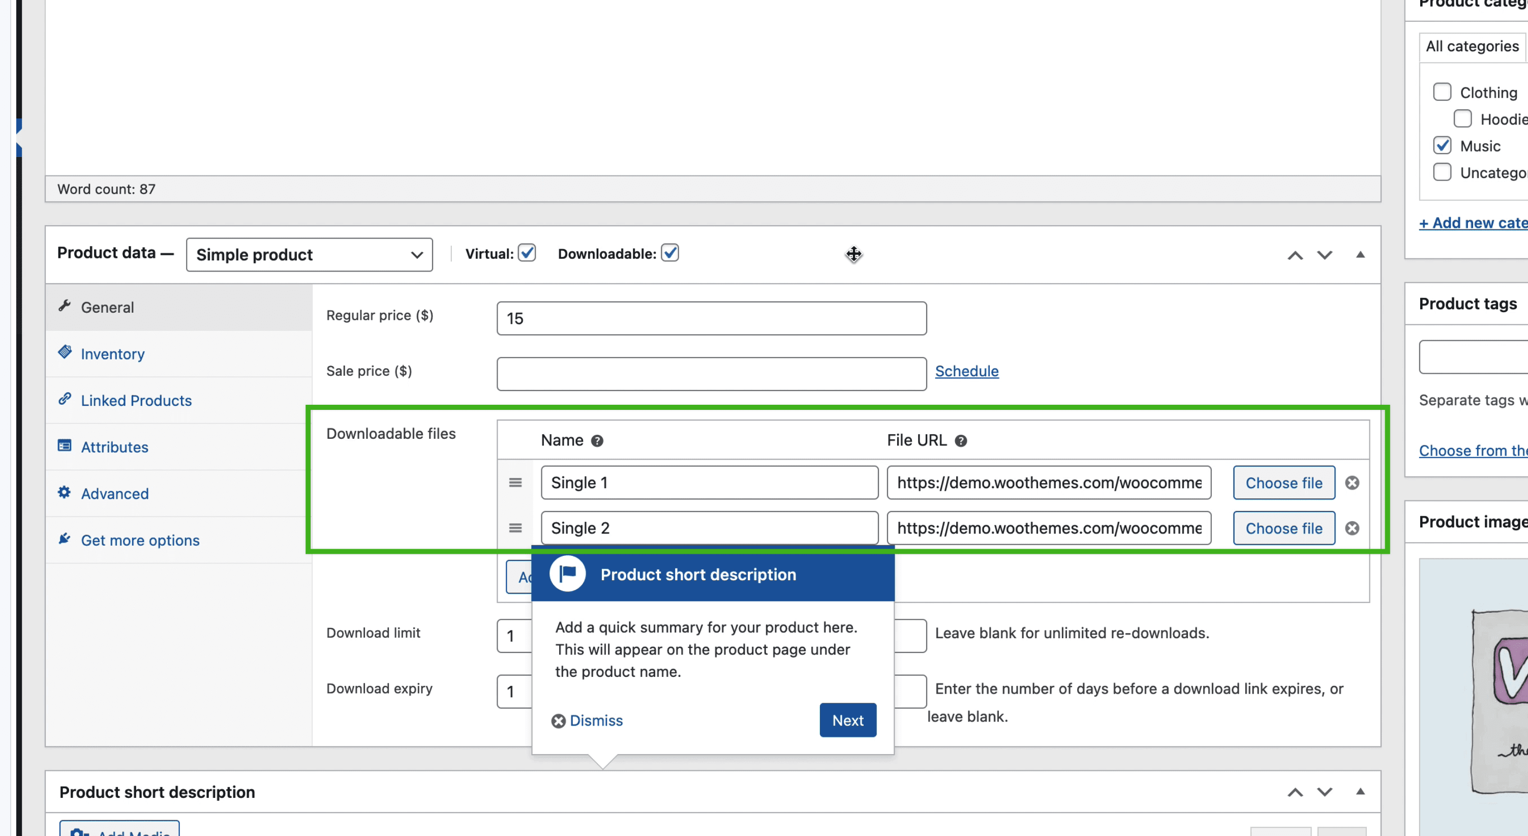The height and width of the screenshot is (836, 1528).
Task: Remove the Single 1 downloadable file
Action: click(1353, 483)
